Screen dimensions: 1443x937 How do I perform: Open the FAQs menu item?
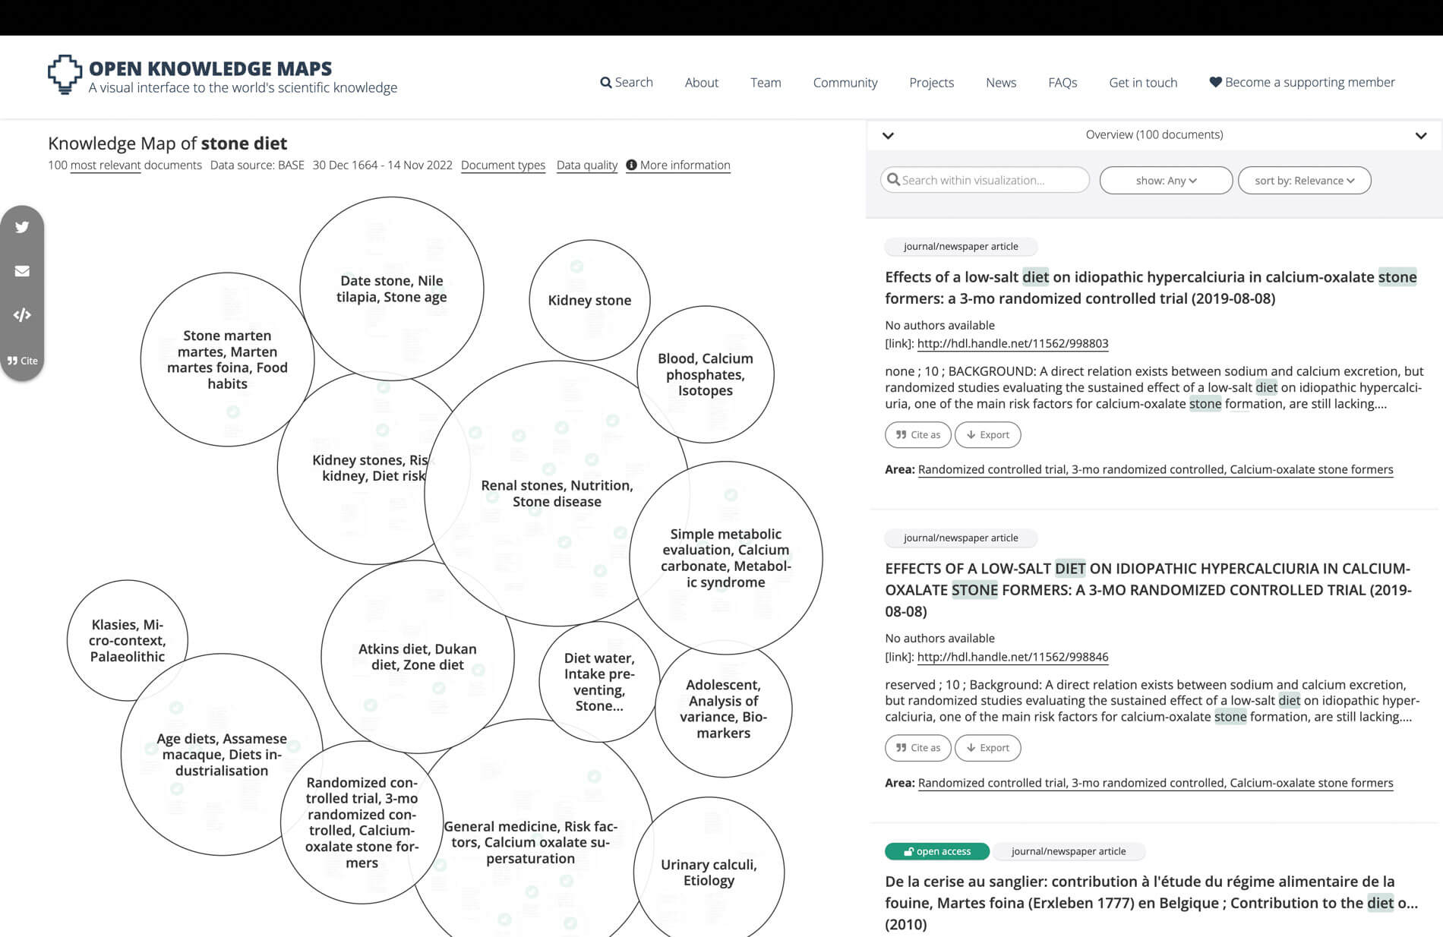pyautogui.click(x=1062, y=82)
